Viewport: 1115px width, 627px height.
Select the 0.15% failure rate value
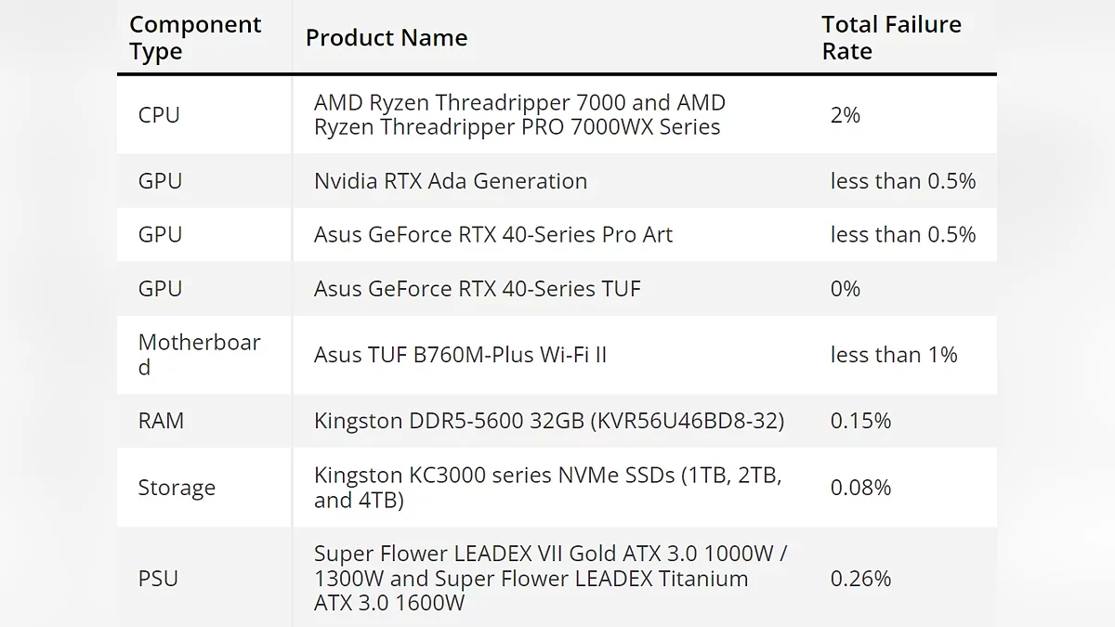(860, 421)
